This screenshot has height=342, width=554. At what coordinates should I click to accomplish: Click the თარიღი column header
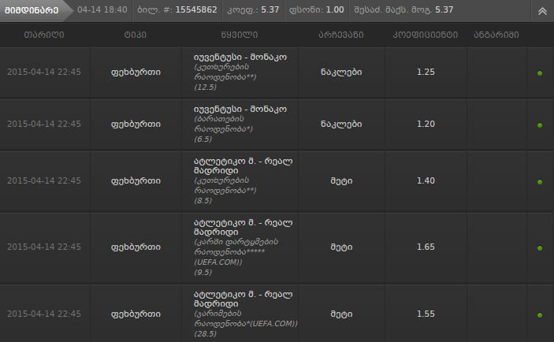[x=44, y=35]
